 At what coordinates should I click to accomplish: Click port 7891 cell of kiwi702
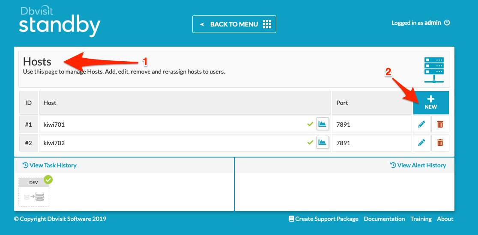pos(372,143)
